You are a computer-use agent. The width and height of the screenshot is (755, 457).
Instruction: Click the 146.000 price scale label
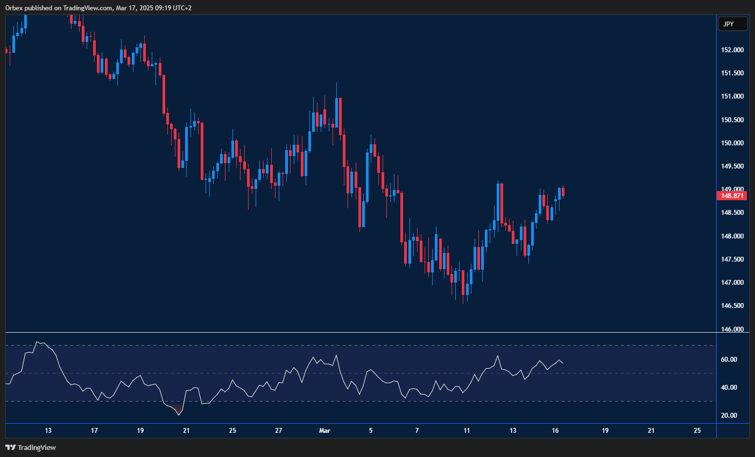[732, 329]
